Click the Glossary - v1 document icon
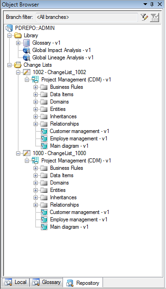This screenshot has width=166, height=289. click(x=27, y=43)
